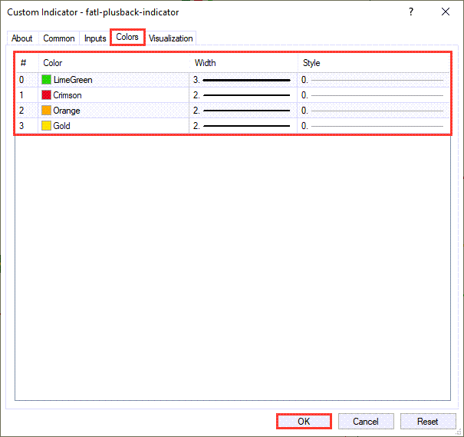Open line style for Orange row
This screenshot has height=437, width=464.
(x=374, y=111)
